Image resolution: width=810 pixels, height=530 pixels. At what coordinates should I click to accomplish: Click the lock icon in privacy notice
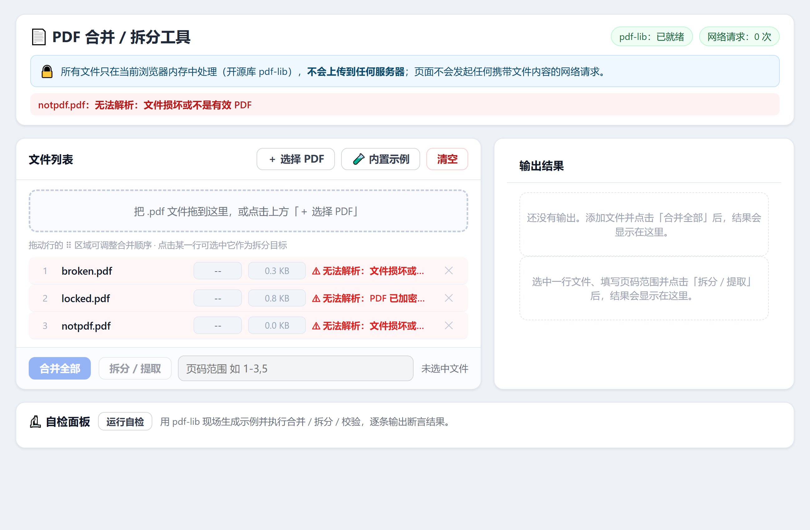click(47, 71)
